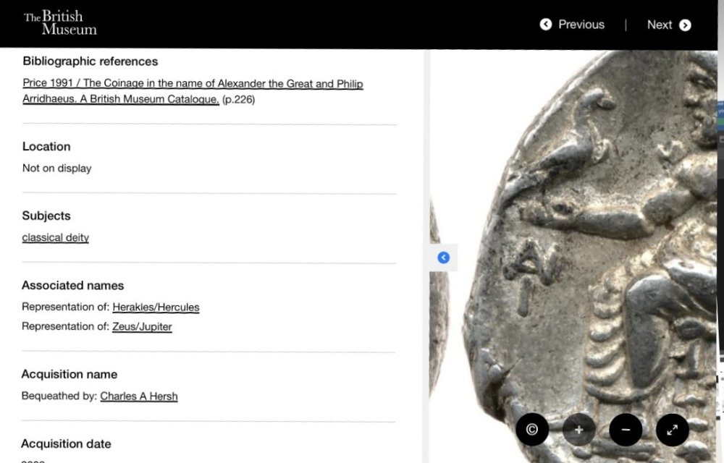724x463 pixels.
Task: Click the Previous left-arrow circle icon
Action: pyautogui.click(x=546, y=25)
